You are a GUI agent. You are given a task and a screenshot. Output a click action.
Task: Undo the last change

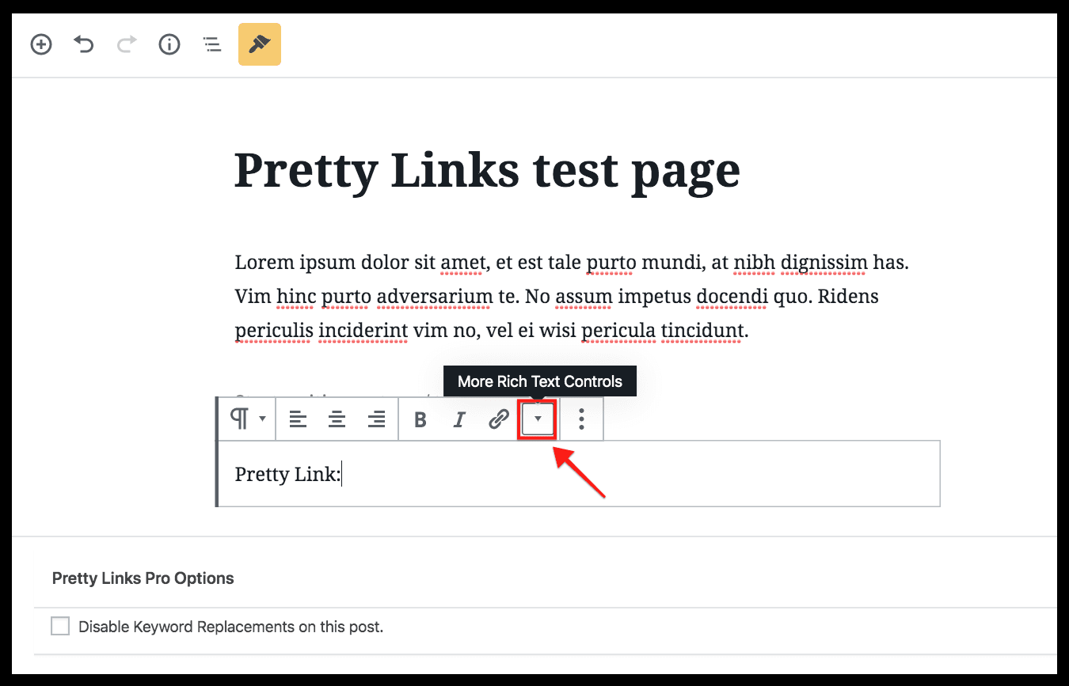click(x=84, y=44)
